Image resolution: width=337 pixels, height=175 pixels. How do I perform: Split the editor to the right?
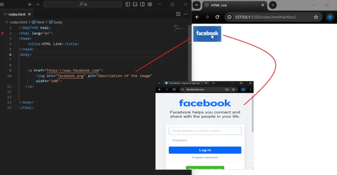[178, 14]
